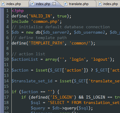Click line number 1 in the gutter

point(7,11)
